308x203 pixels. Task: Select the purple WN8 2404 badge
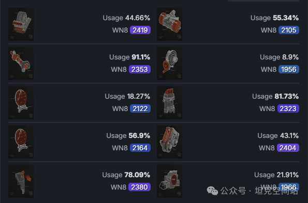(288, 148)
